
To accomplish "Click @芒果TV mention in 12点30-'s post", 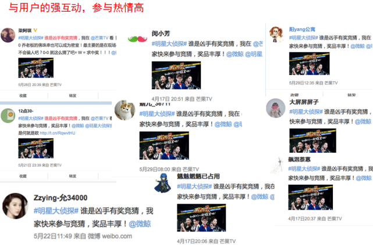I will 100,118.
